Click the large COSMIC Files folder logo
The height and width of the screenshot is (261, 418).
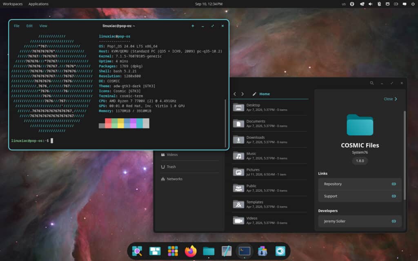[360, 125]
